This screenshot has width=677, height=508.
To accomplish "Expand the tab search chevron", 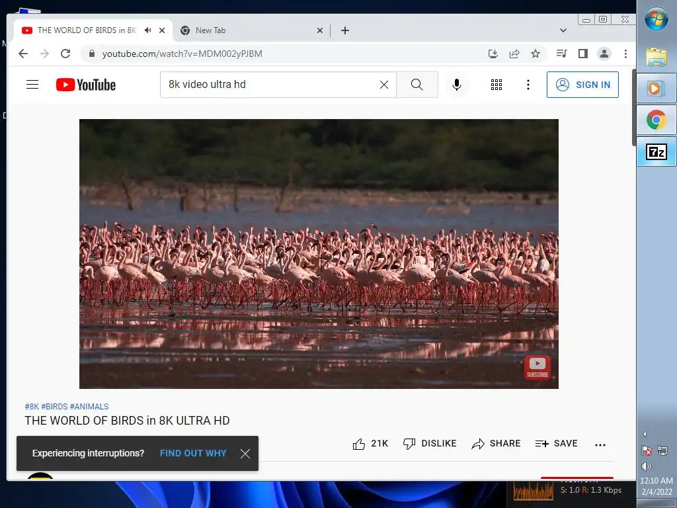I will coord(563,30).
